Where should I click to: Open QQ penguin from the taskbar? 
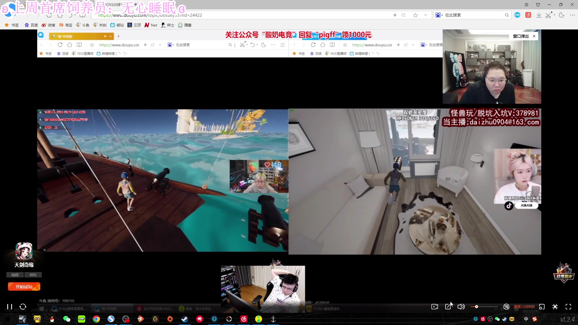52,319
